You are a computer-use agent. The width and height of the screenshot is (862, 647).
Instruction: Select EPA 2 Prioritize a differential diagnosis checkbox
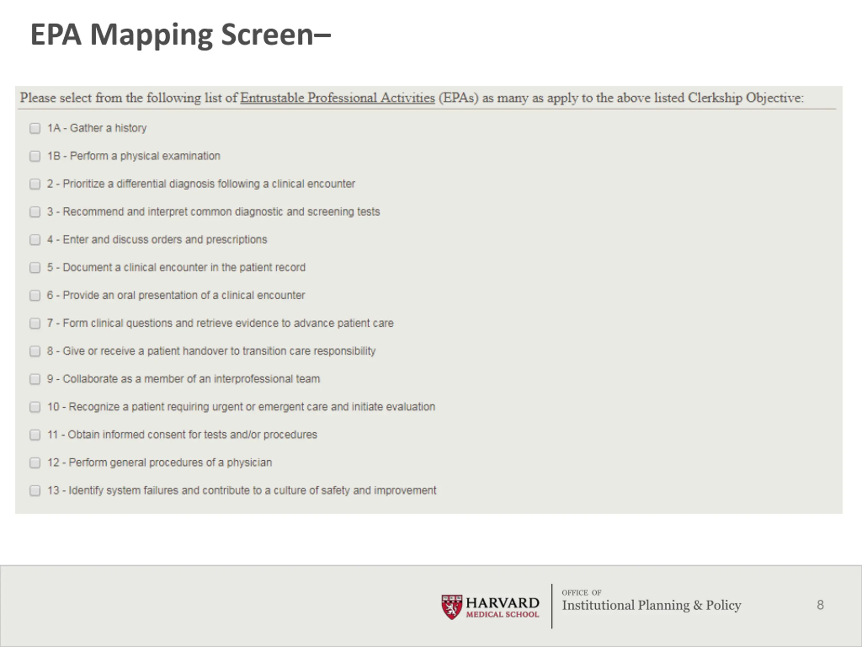click(35, 184)
